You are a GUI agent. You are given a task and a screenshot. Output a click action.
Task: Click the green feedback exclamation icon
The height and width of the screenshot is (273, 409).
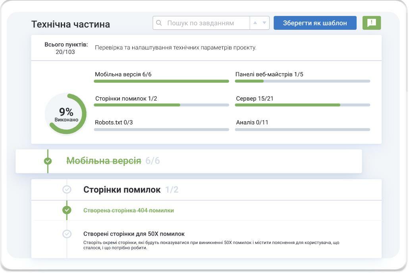tap(371, 23)
